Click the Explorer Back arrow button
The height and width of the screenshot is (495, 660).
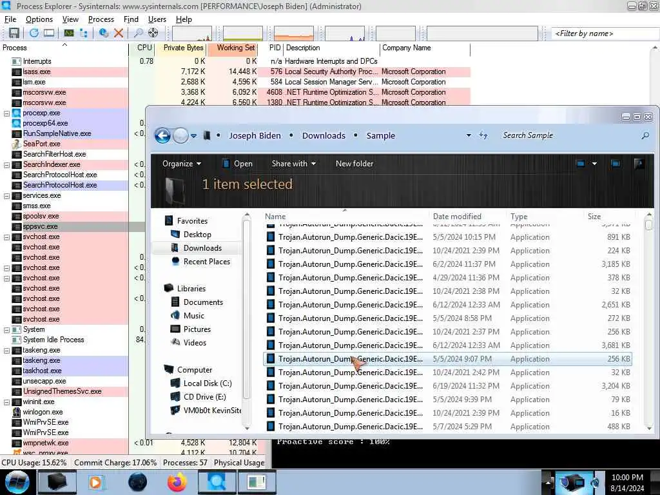[163, 135]
